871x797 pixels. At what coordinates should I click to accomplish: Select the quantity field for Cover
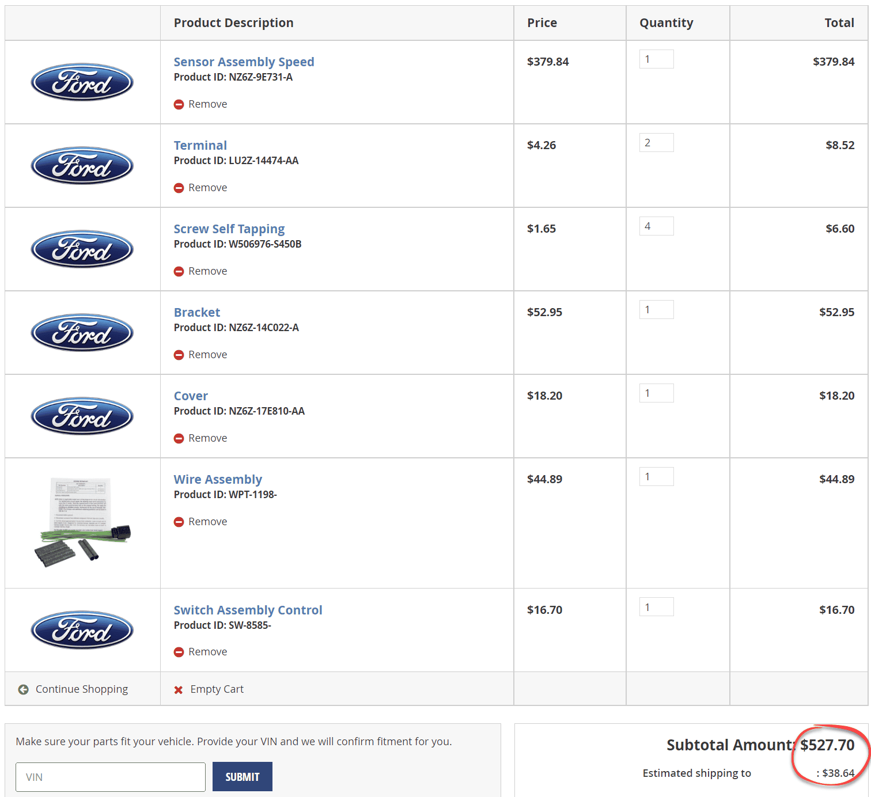657,393
